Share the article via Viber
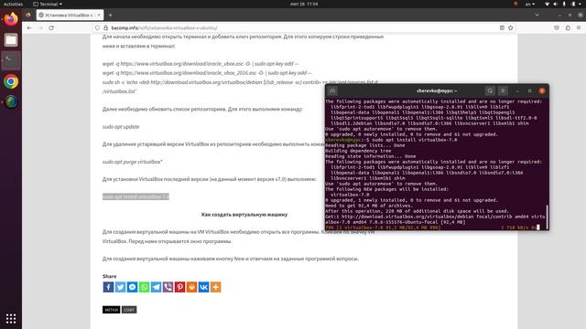The image size is (586, 329). (168, 287)
